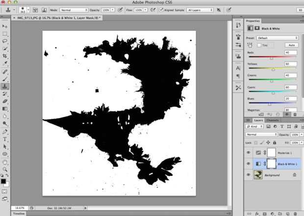This screenshot has height=216, width=304.
Task: Select the Rectangular Marquee tool
Action: (x=5, y=34)
